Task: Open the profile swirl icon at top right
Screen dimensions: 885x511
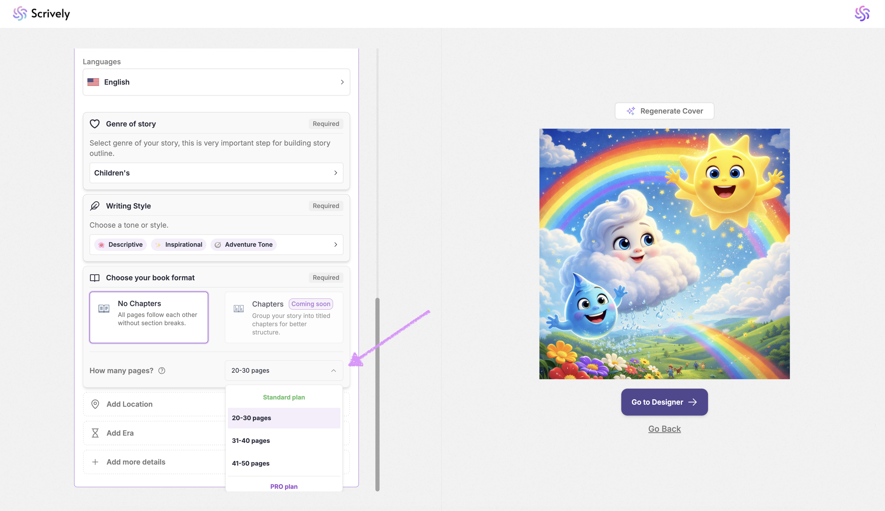Action: (x=862, y=14)
